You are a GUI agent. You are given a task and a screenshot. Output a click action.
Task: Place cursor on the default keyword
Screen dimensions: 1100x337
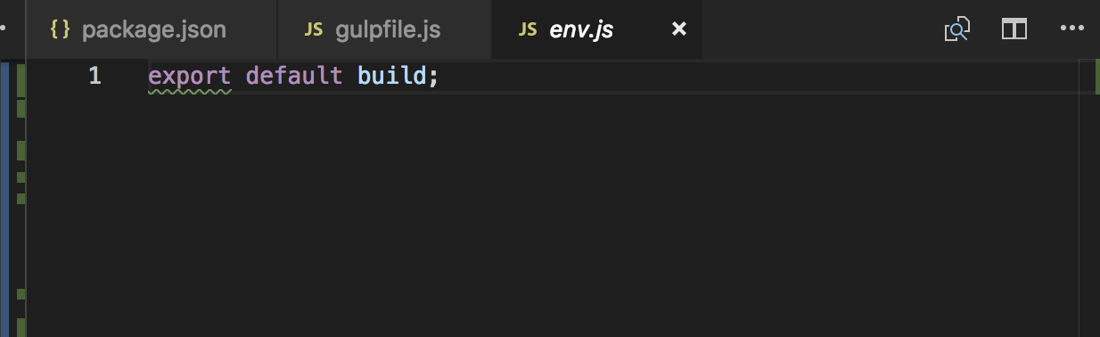pos(294,76)
